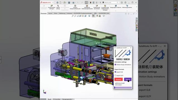The image size is (178, 100).
Task: Click the red Readme button
Action: tap(118, 79)
